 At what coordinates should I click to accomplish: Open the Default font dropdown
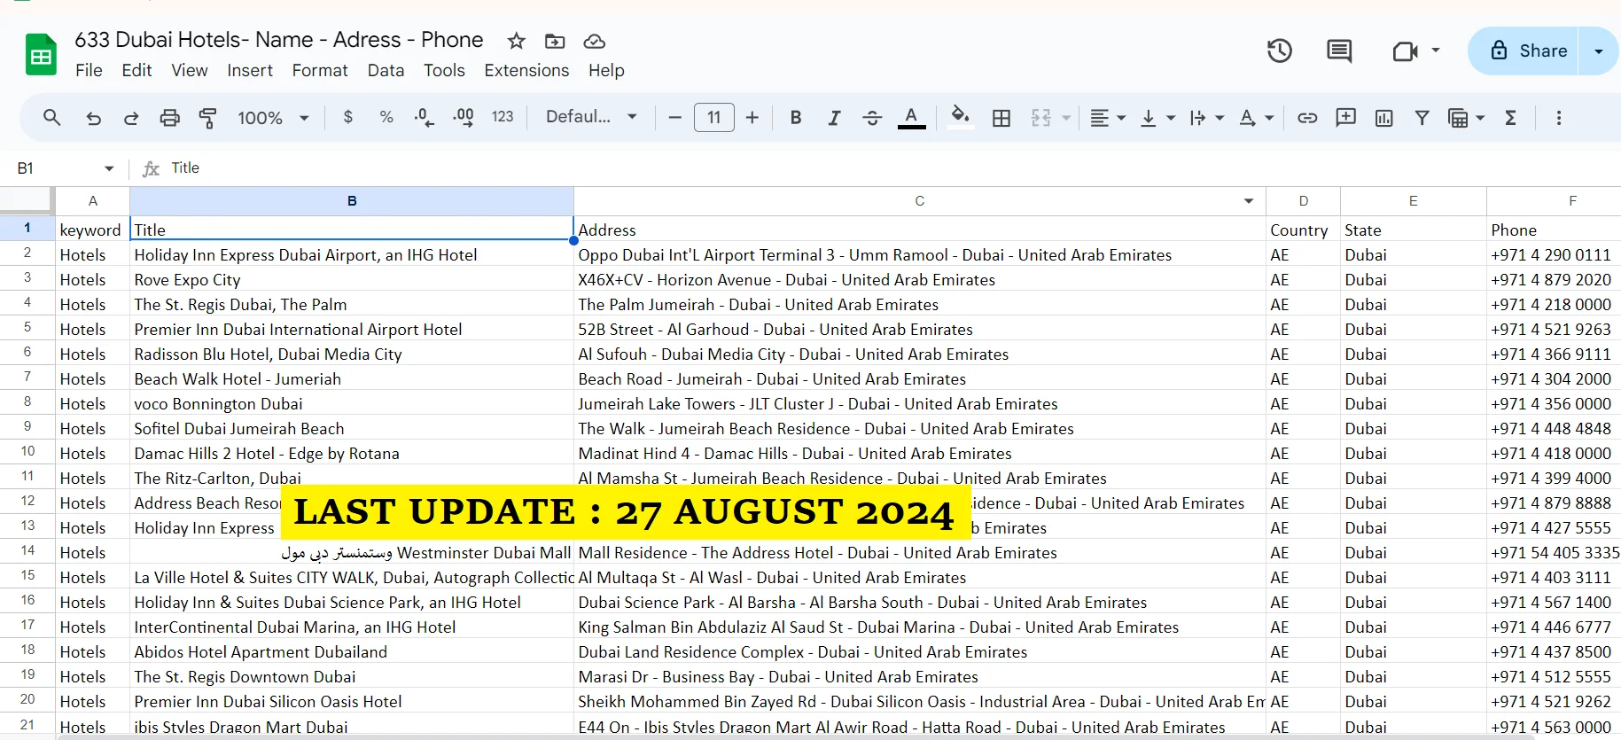coord(591,117)
